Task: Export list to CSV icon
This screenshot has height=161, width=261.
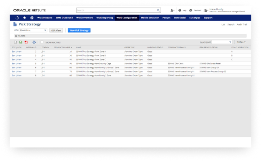Action: (15, 42)
